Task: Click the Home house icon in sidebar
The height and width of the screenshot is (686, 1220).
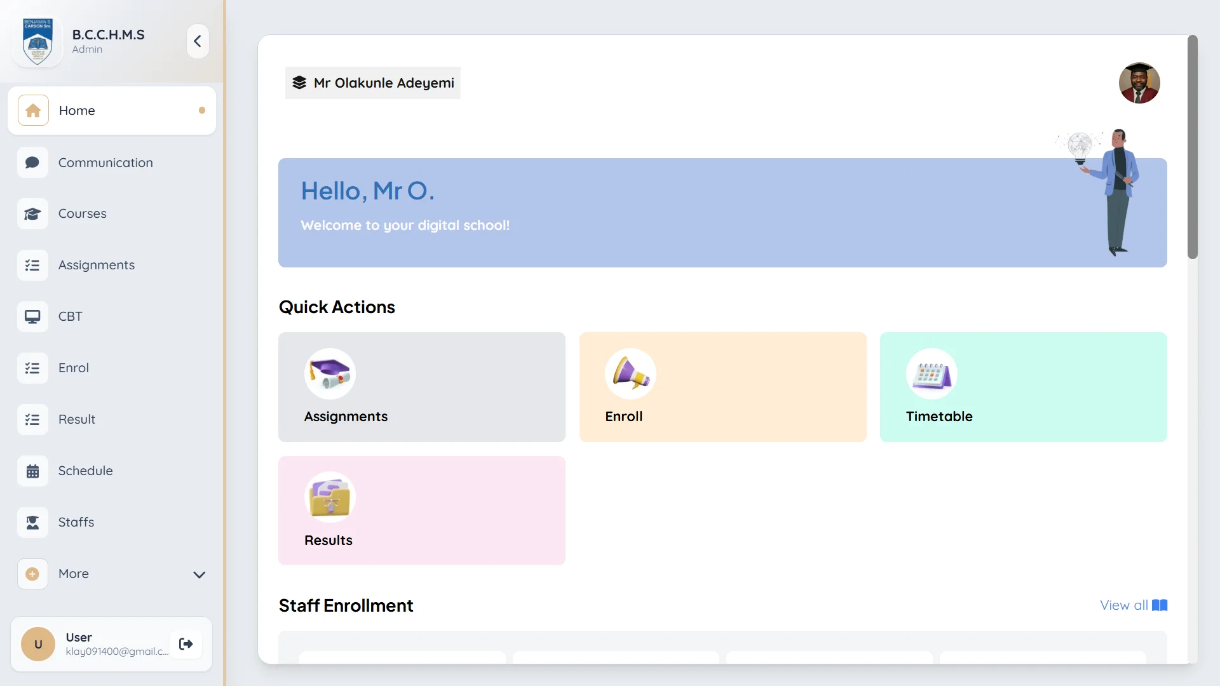Action: coord(33,111)
